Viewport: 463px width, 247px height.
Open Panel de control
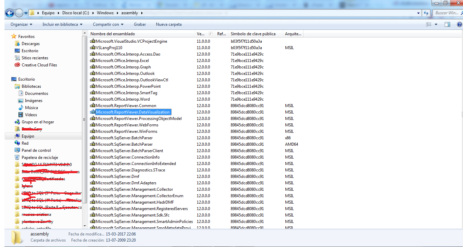[36, 150]
